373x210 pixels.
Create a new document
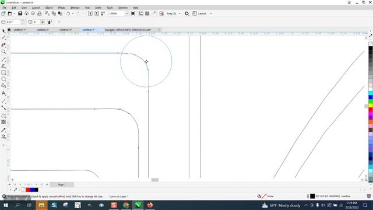click(3, 13)
